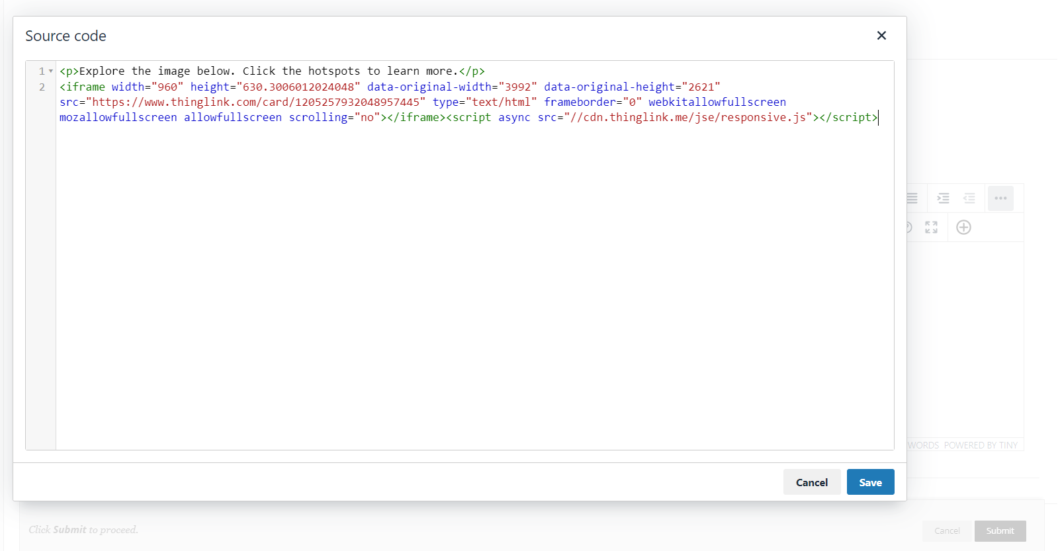Click the scrolling="no" attribute
This screenshot has height=551, width=1060.
334,117
